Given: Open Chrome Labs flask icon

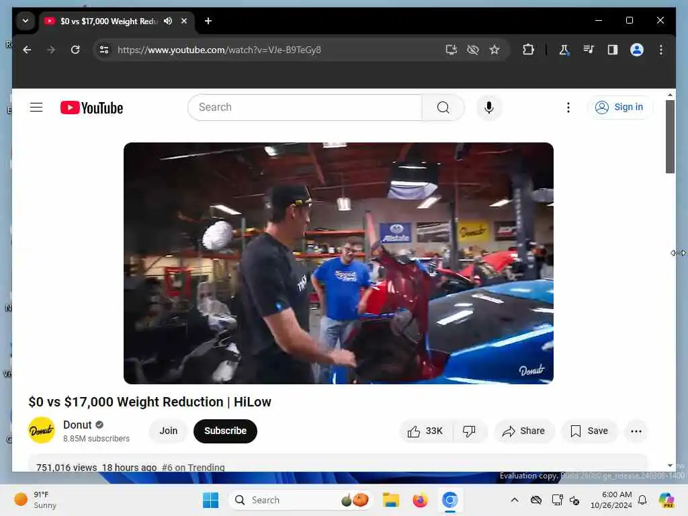Looking at the screenshot, I should 564,50.
